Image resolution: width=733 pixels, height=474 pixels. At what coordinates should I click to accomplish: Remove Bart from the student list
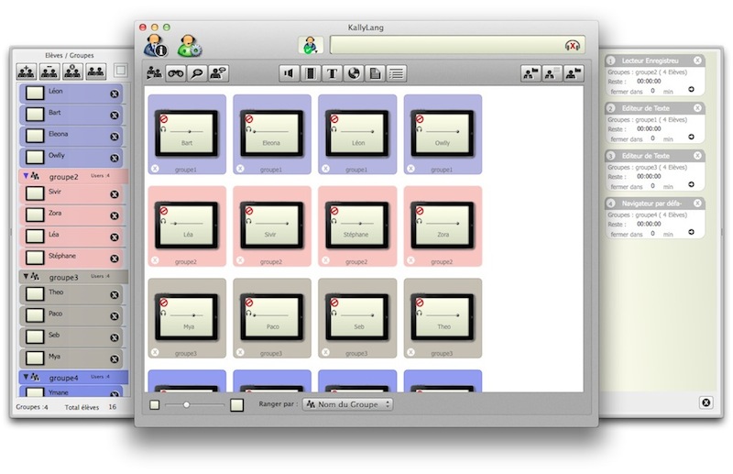click(x=114, y=116)
